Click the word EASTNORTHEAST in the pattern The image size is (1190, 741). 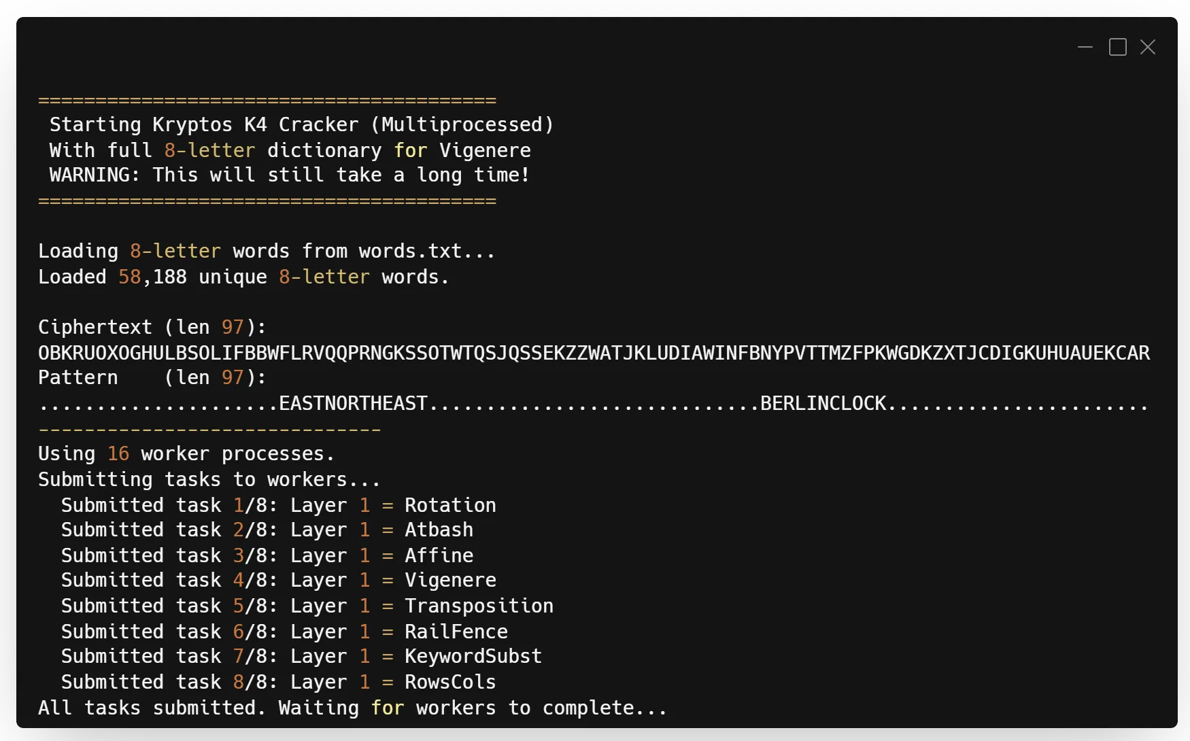[x=353, y=403]
